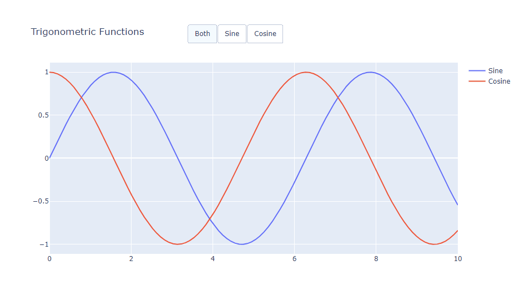Show only the Sine trace via button

point(232,34)
